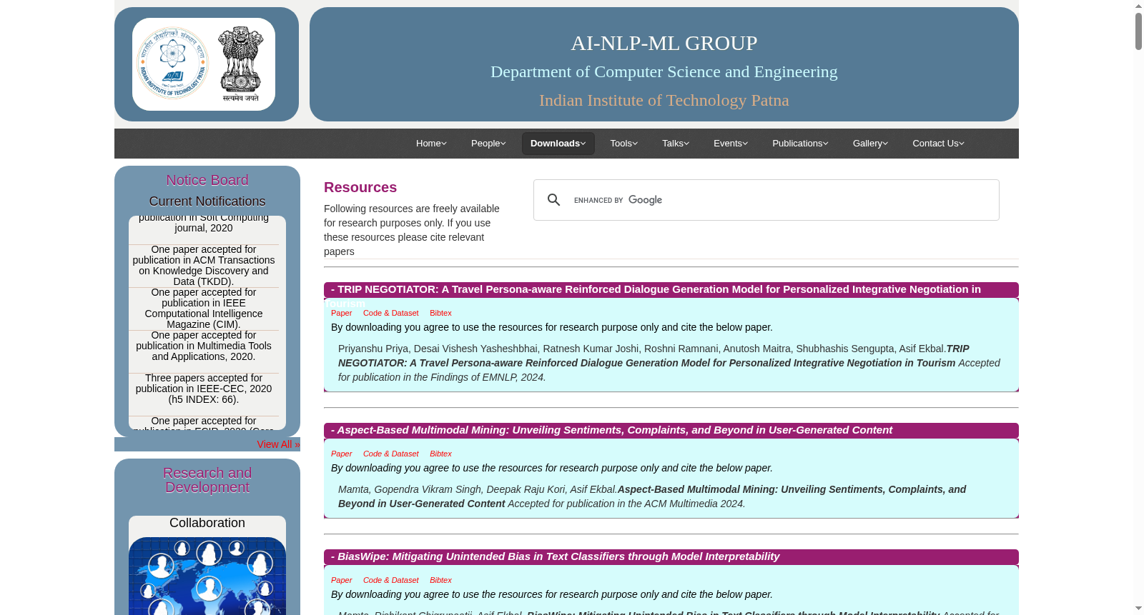Open the Gallery menu
1144x615 pixels.
coord(870,144)
